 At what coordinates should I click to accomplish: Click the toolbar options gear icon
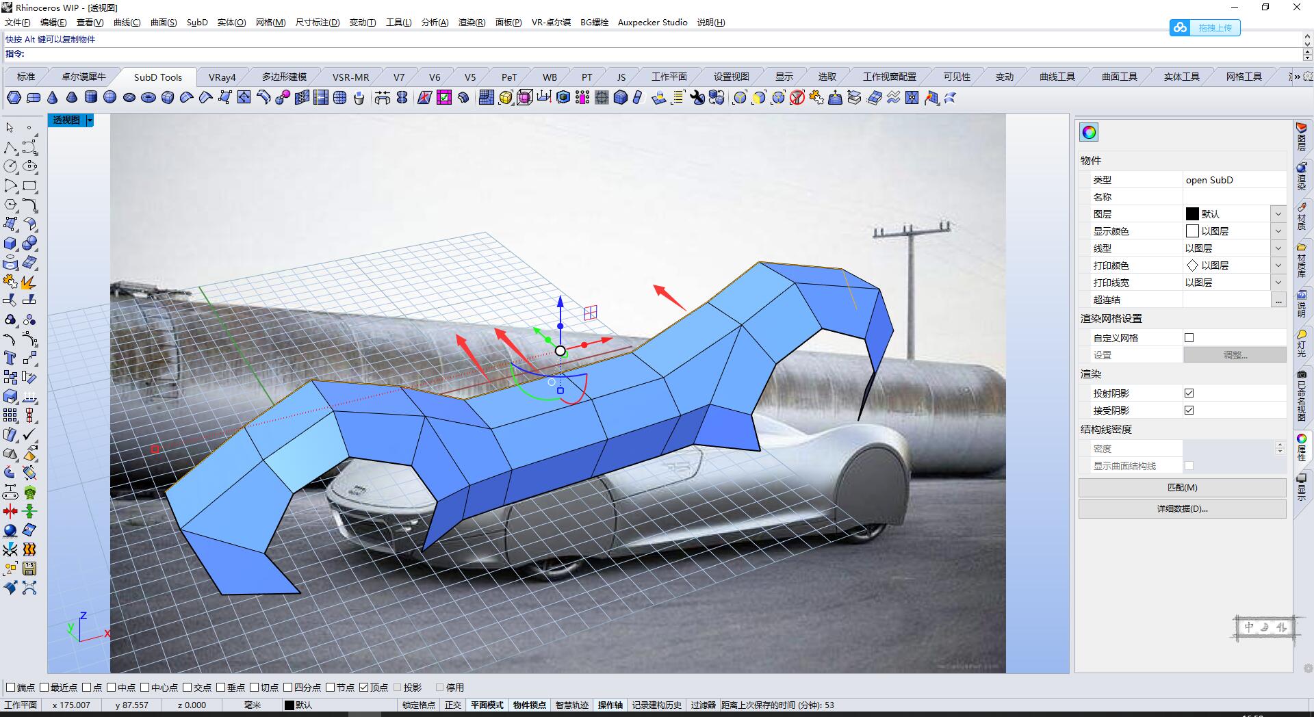1308,77
